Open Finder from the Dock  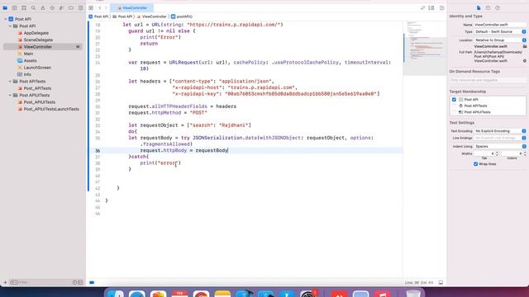pyautogui.click(x=116, y=294)
